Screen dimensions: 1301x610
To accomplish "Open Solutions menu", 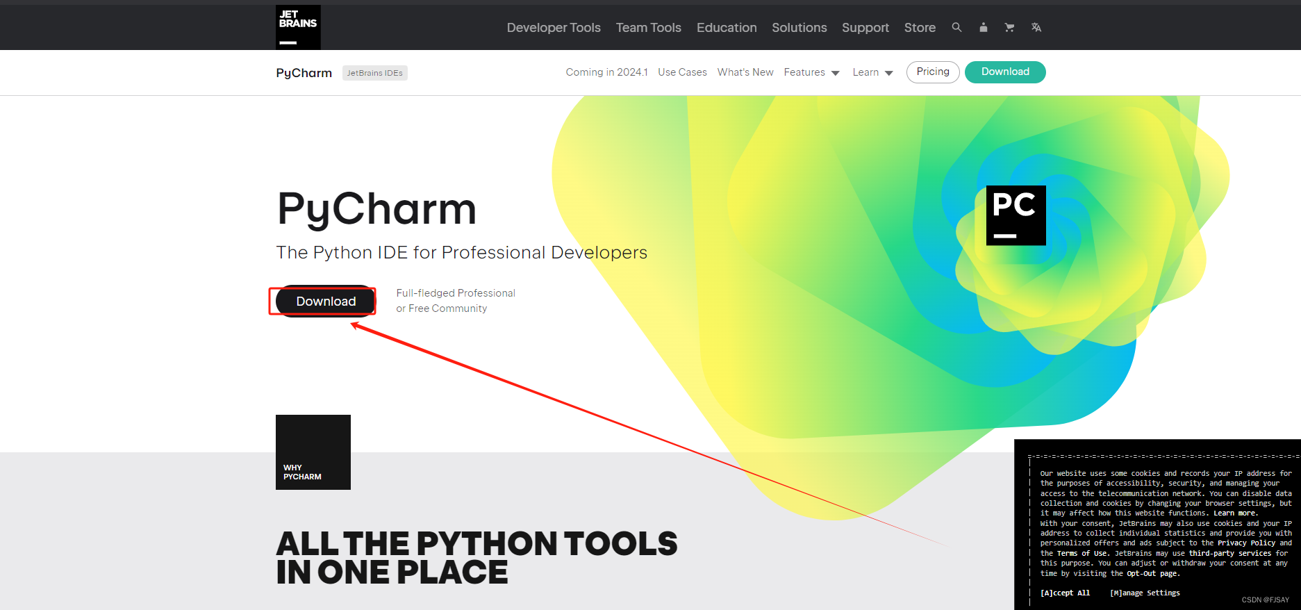I will (799, 28).
